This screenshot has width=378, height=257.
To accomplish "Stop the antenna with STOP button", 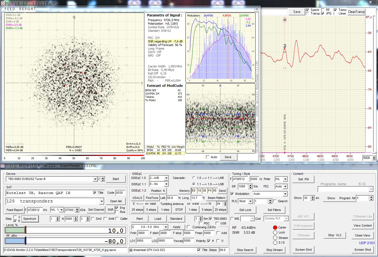I will pos(179,210).
